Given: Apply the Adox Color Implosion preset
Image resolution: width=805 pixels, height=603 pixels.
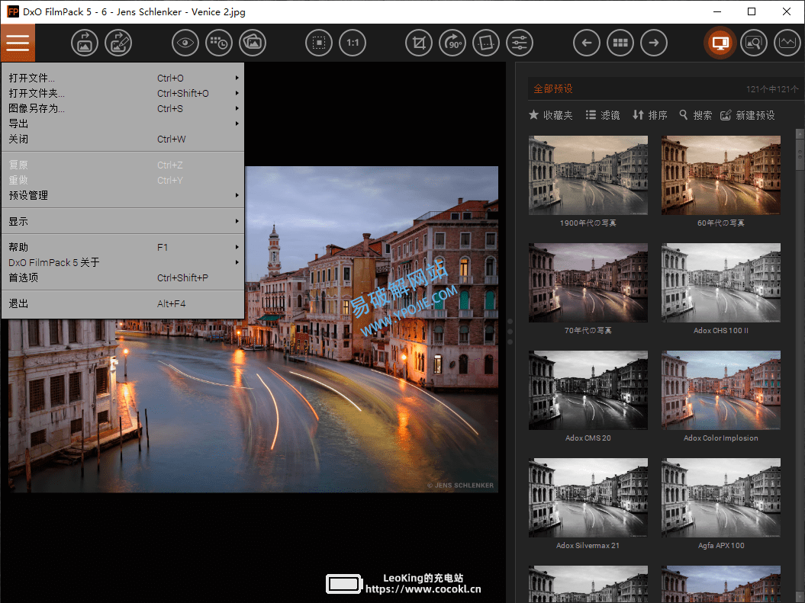Looking at the screenshot, I should click(721, 391).
